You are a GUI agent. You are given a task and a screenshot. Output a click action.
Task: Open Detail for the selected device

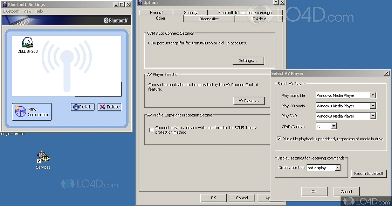click(83, 107)
